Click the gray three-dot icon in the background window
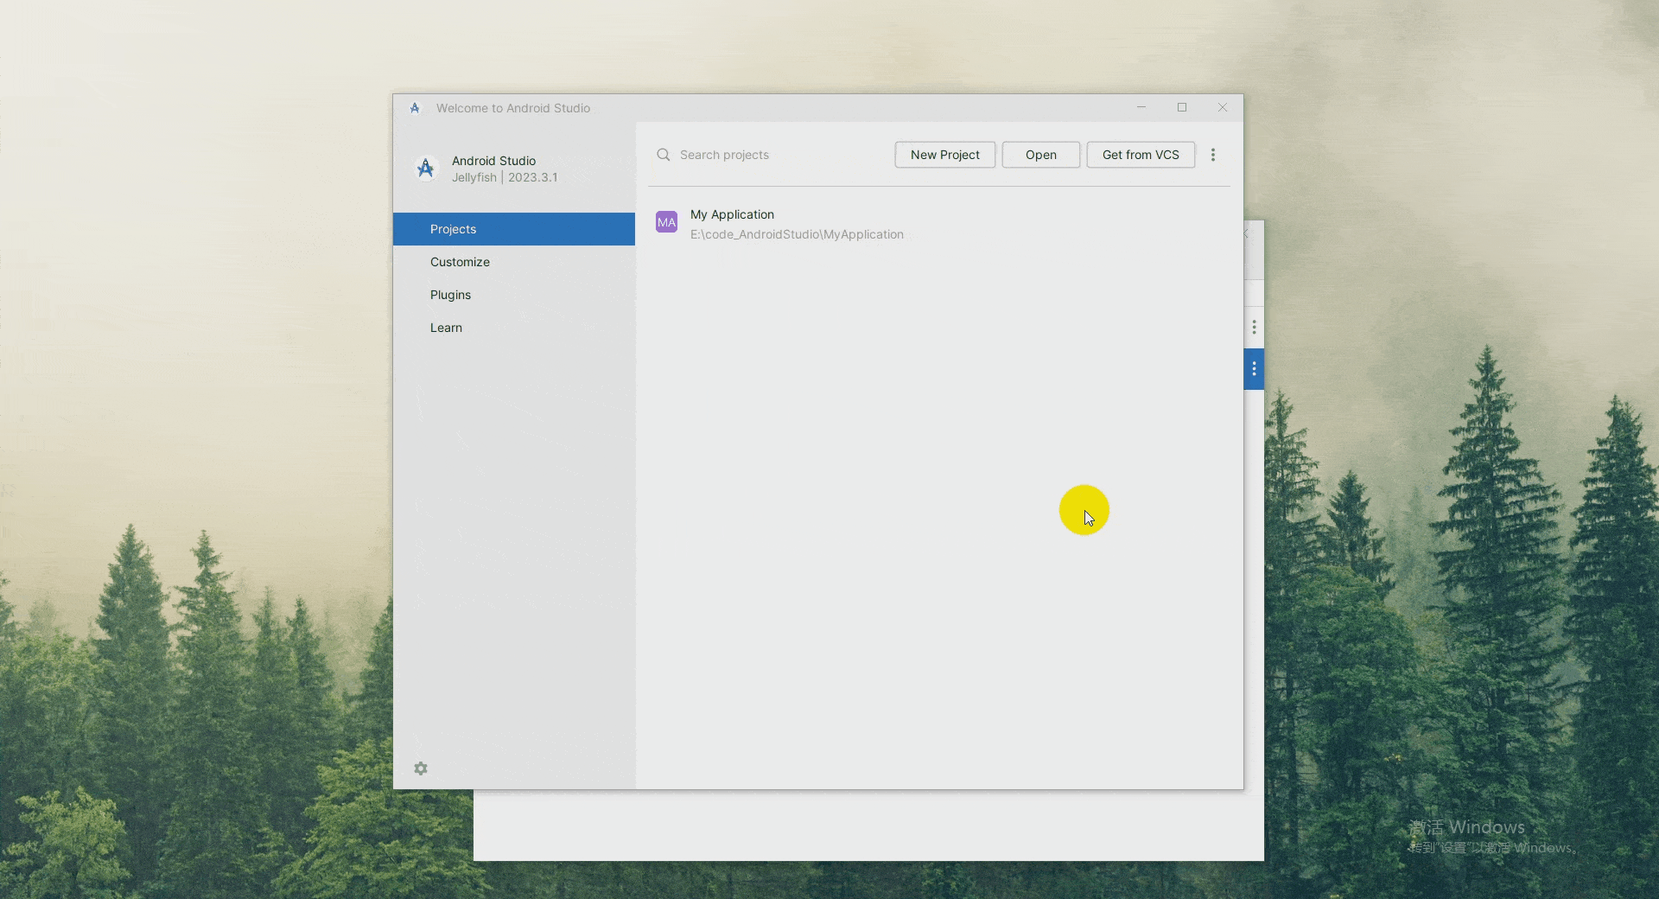Screen dimensions: 1659x899 (1254, 328)
